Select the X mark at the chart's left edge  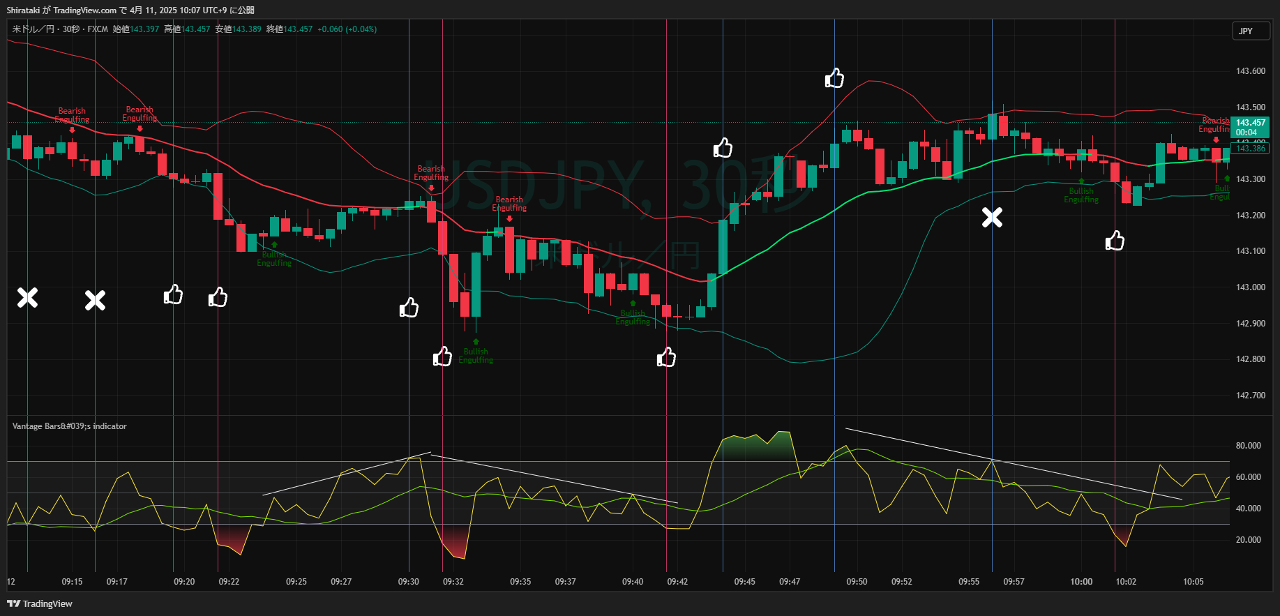(27, 298)
